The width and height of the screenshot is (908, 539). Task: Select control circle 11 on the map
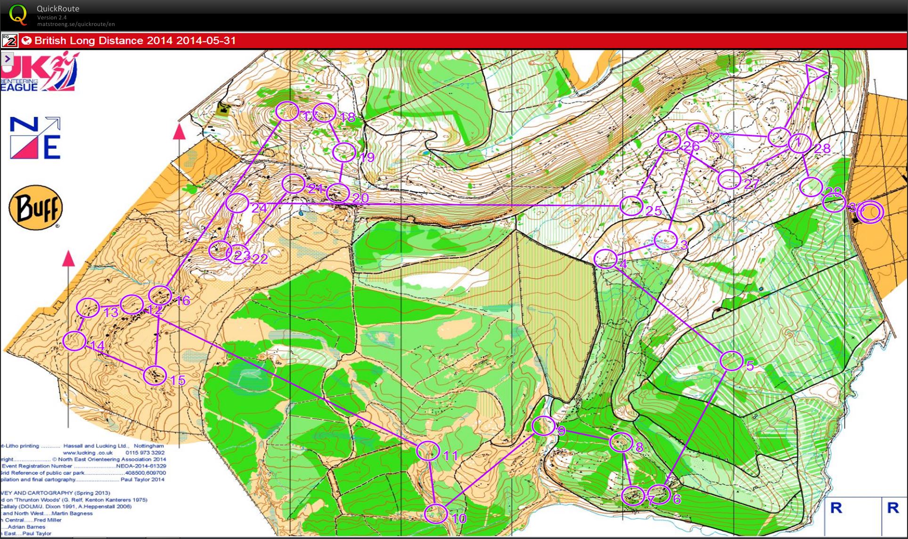428,451
